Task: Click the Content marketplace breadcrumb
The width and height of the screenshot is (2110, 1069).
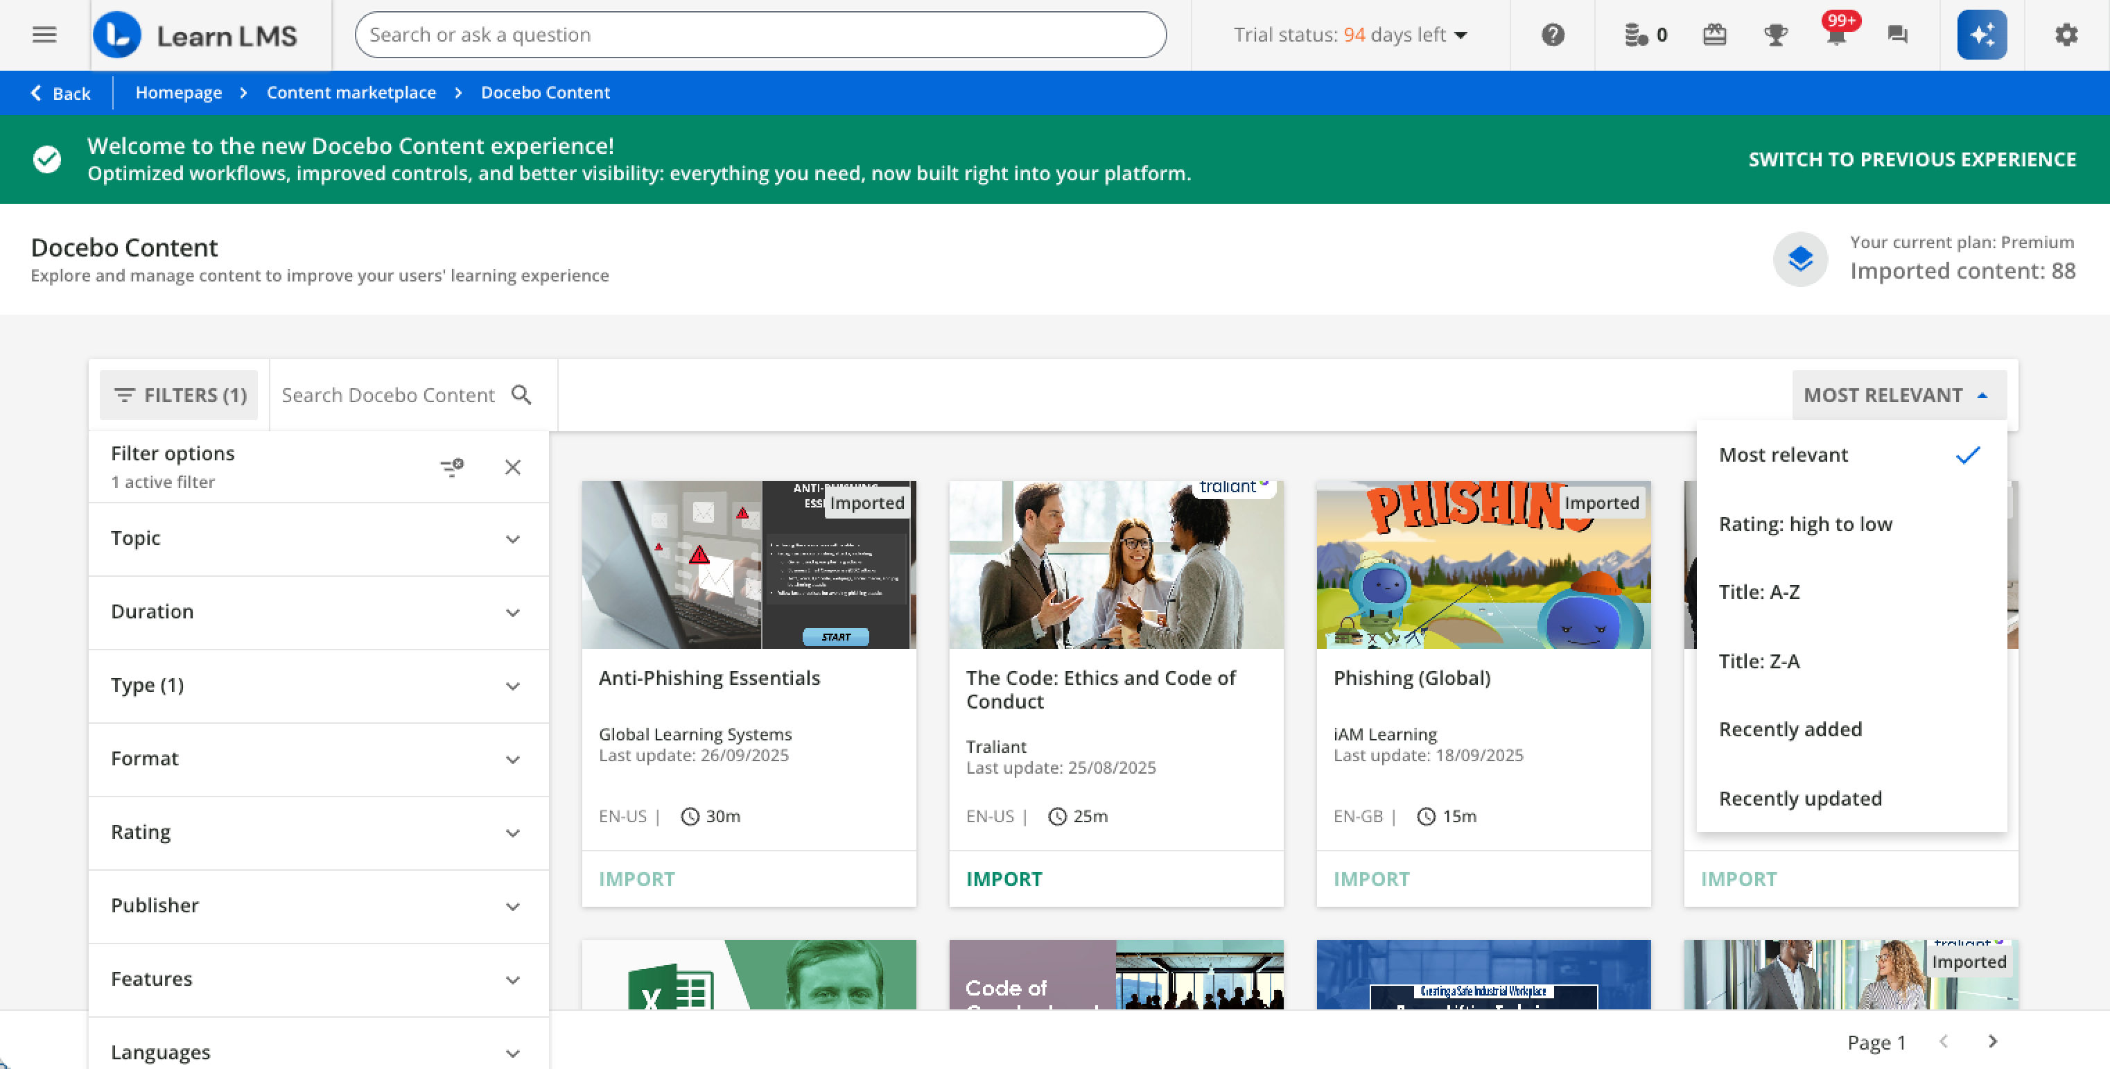Action: click(351, 93)
